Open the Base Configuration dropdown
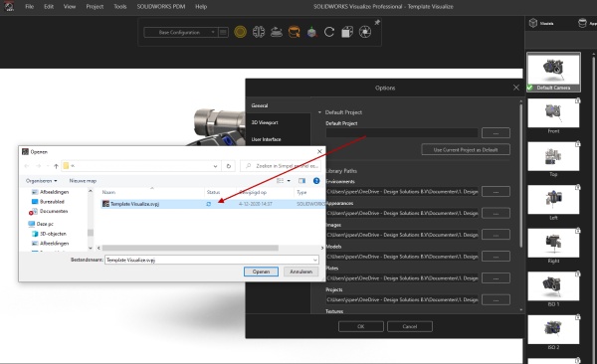Screen dimensions: 597x364 pyautogui.click(x=180, y=33)
